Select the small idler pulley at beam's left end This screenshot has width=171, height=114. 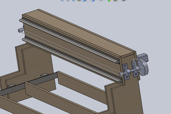point(21,30)
